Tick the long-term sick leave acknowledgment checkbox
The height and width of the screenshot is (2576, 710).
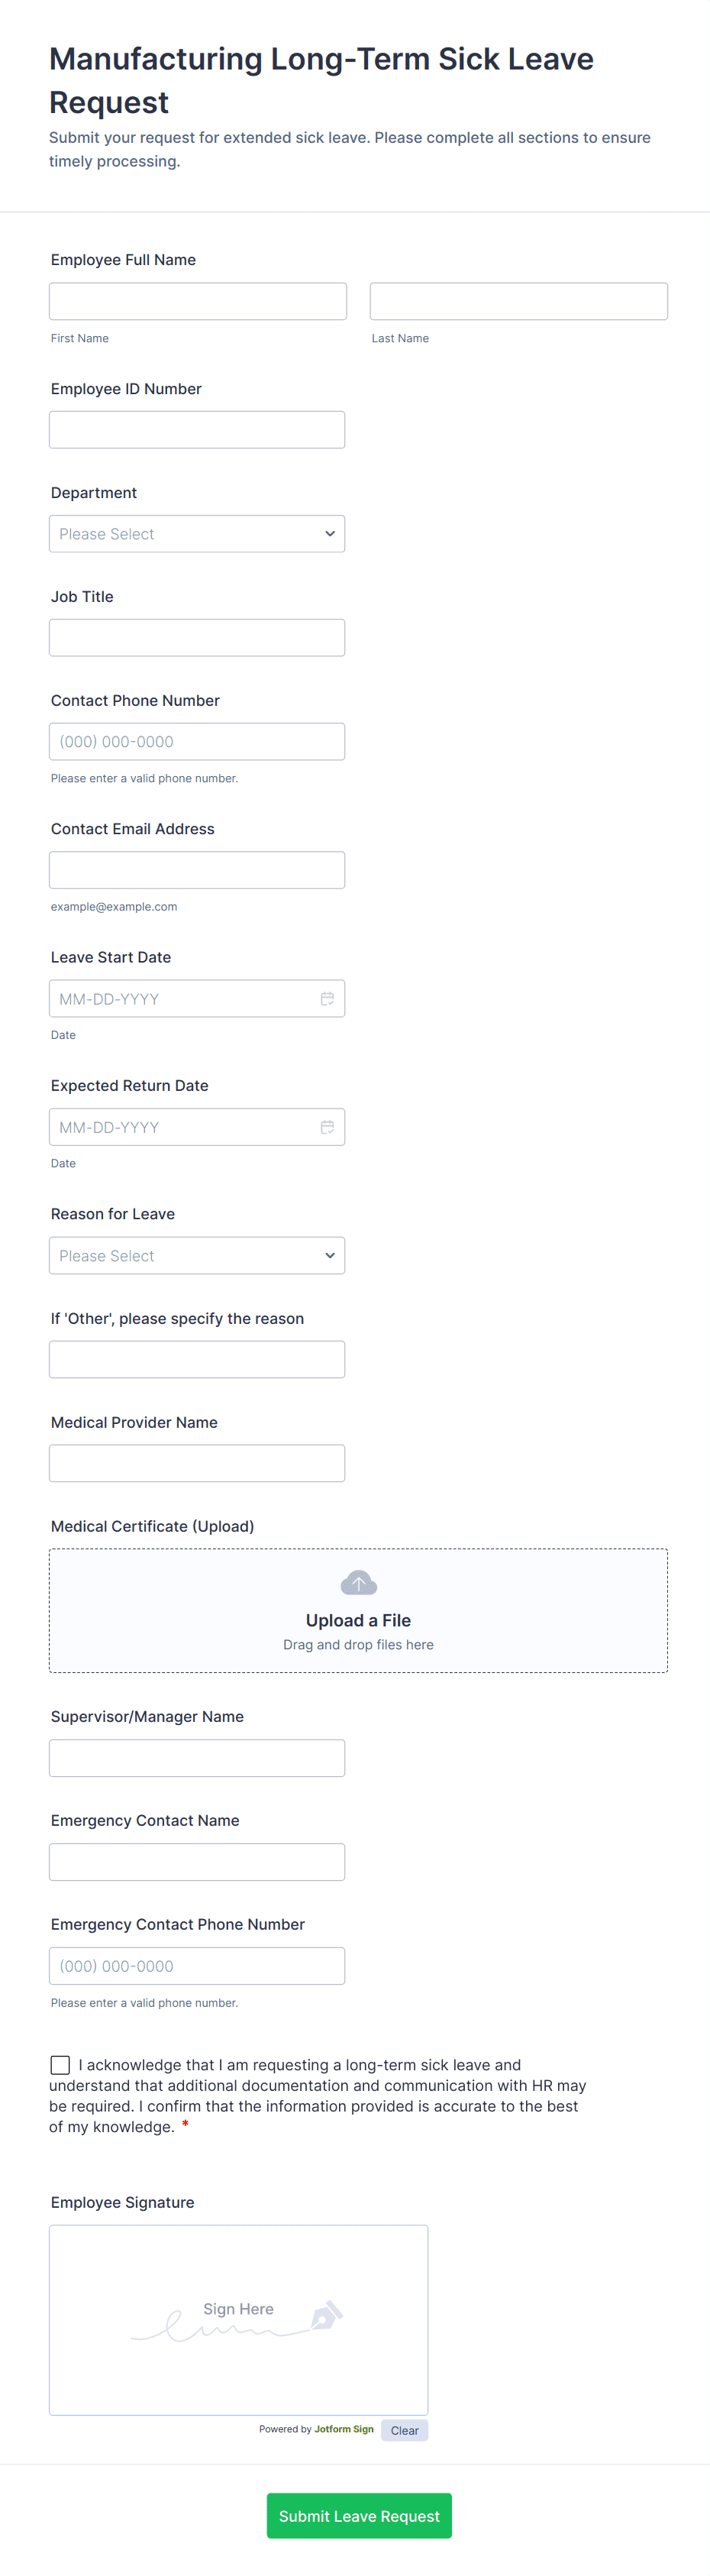[x=61, y=2064]
